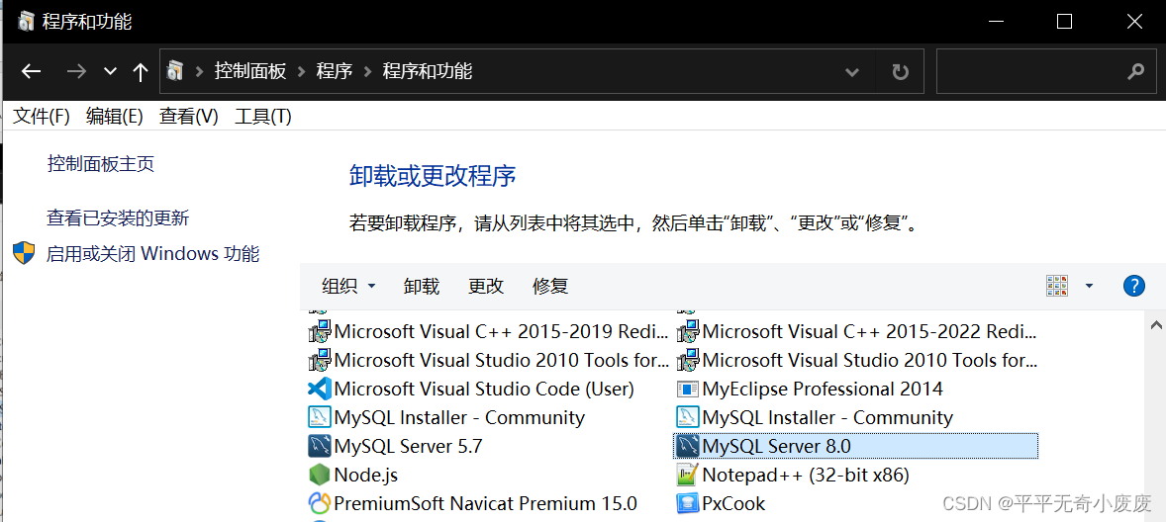Click the scrollbar up arrow
Screen dimensions: 1166x522
pos(1156,324)
